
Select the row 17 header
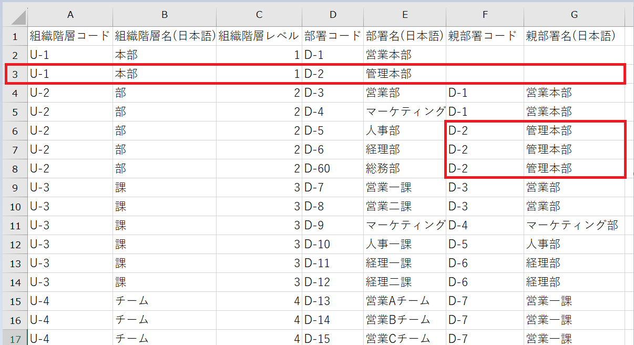click(x=15, y=338)
